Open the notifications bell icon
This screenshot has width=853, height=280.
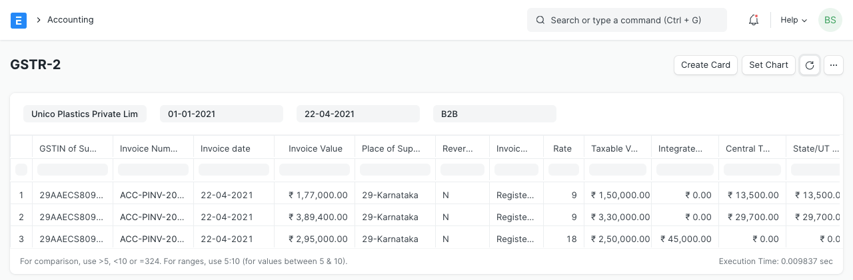click(x=754, y=20)
